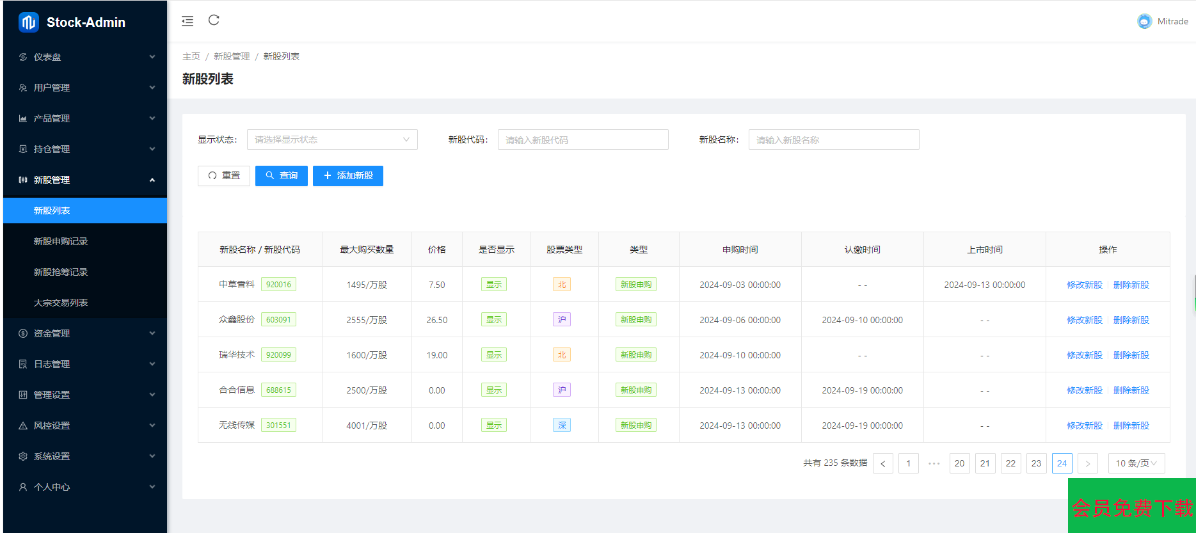Image resolution: width=1196 pixels, height=533 pixels.
Task: Click the 深 stock type tag
Action: click(562, 426)
